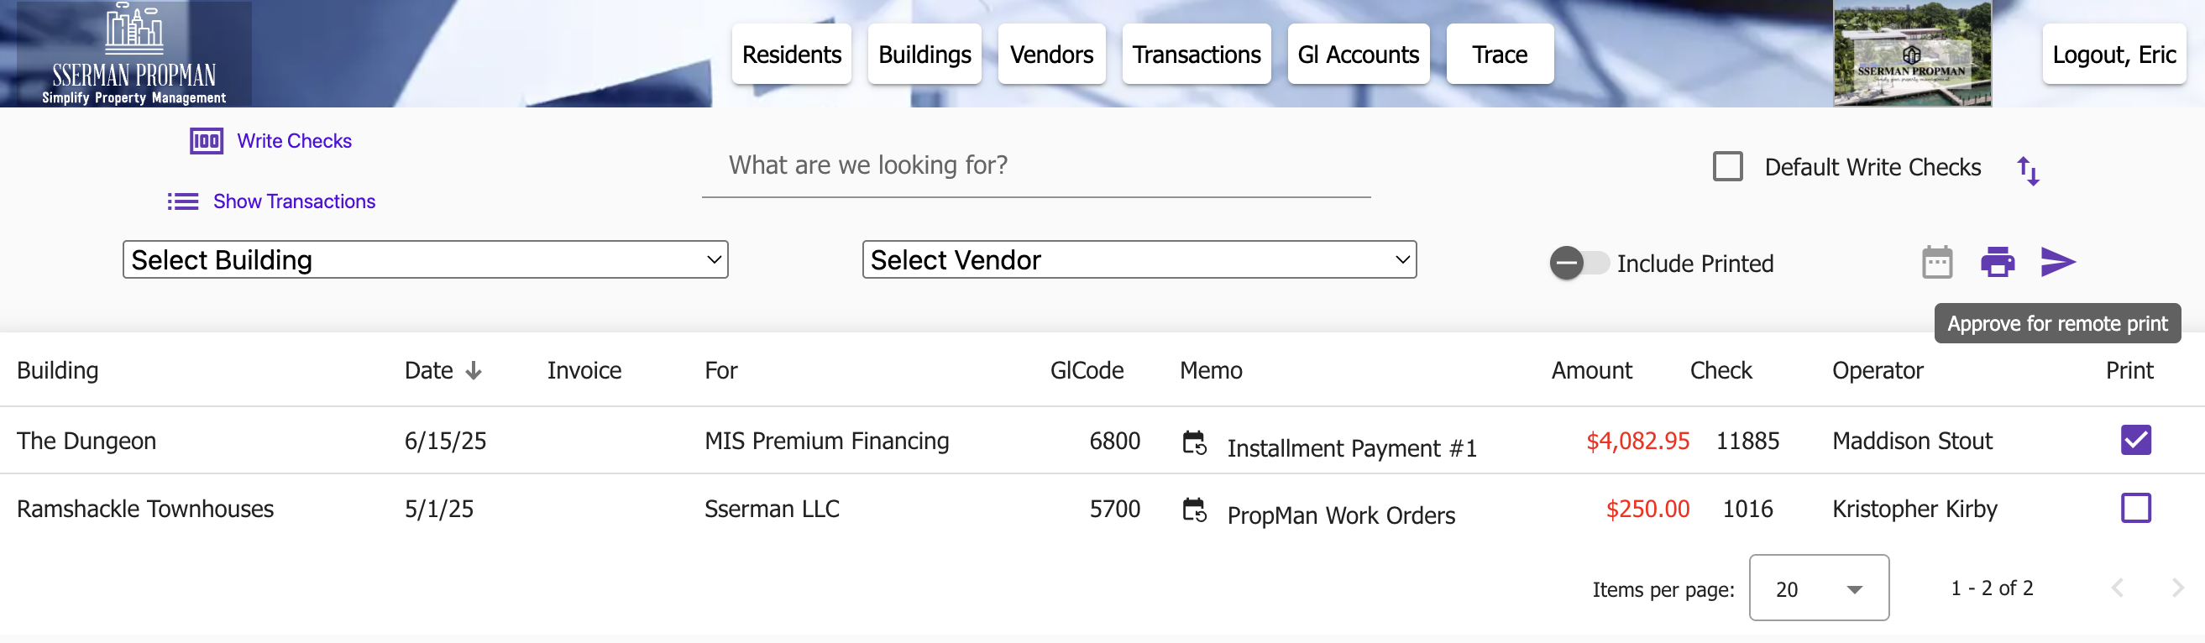Expand the Items per page dropdown
The image size is (2205, 643).
pyautogui.click(x=1818, y=588)
